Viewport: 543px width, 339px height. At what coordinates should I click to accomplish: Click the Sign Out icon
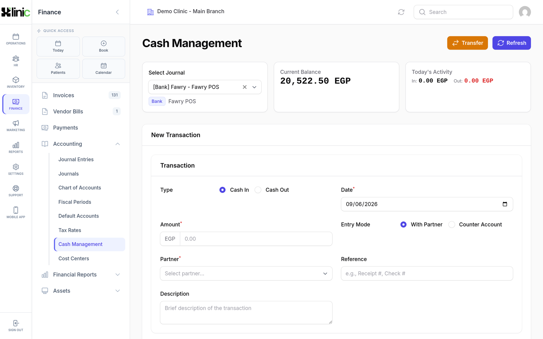click(x=16, y=323)
